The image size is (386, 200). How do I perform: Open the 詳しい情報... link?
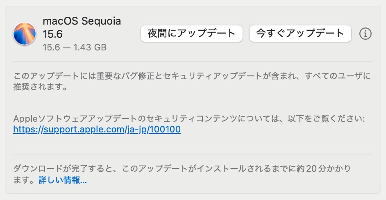63,180
